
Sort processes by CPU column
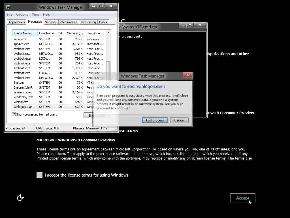point(60,33)
